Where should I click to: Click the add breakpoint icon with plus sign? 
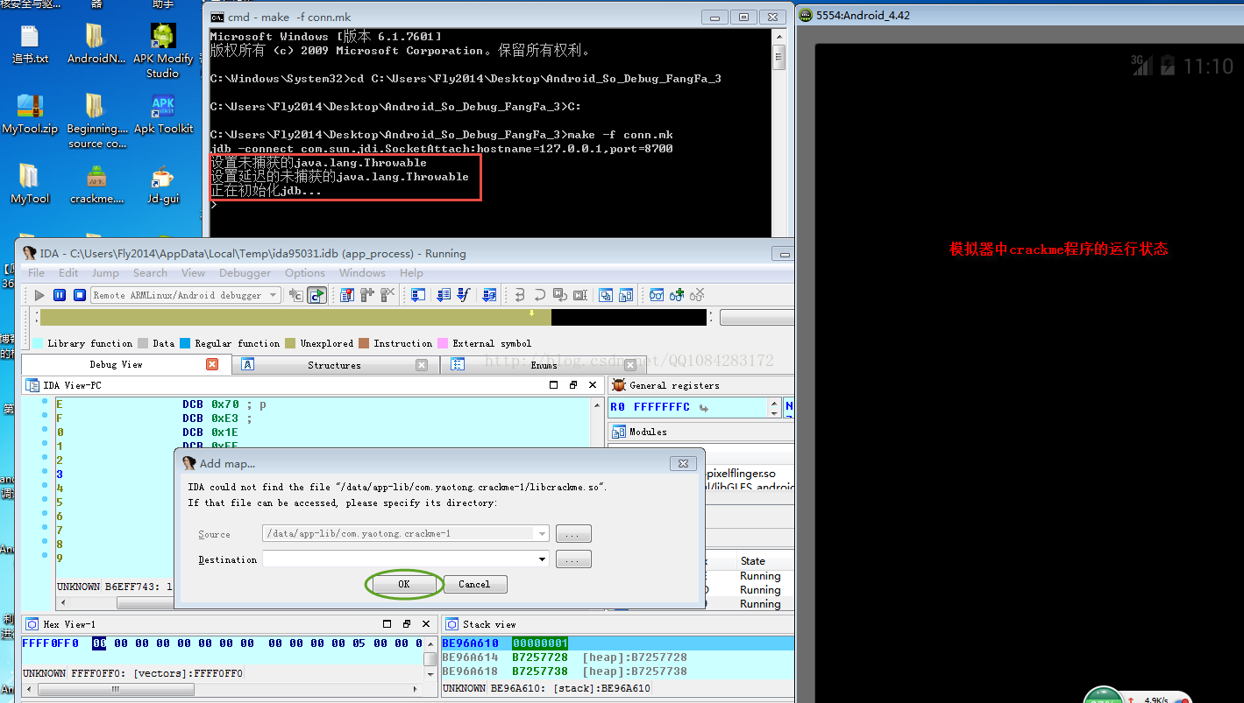tap(366, 295)
